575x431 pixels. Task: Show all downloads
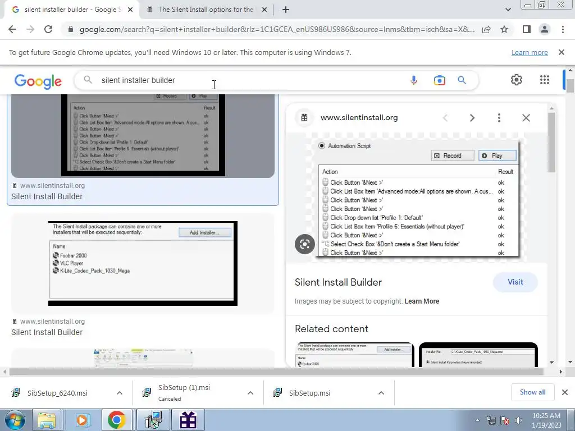pos(532,392)
